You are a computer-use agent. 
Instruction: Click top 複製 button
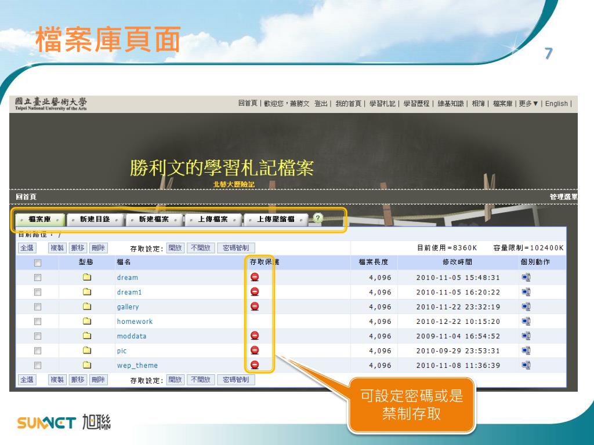pyautogui.click(x=57, y=248)
